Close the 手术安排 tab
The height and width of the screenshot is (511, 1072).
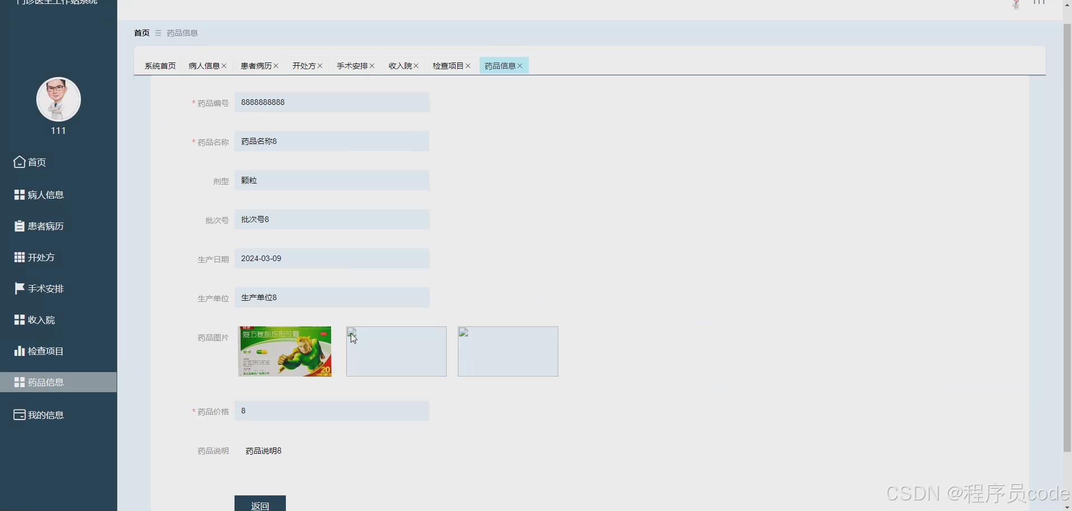(x=372, y=66)
